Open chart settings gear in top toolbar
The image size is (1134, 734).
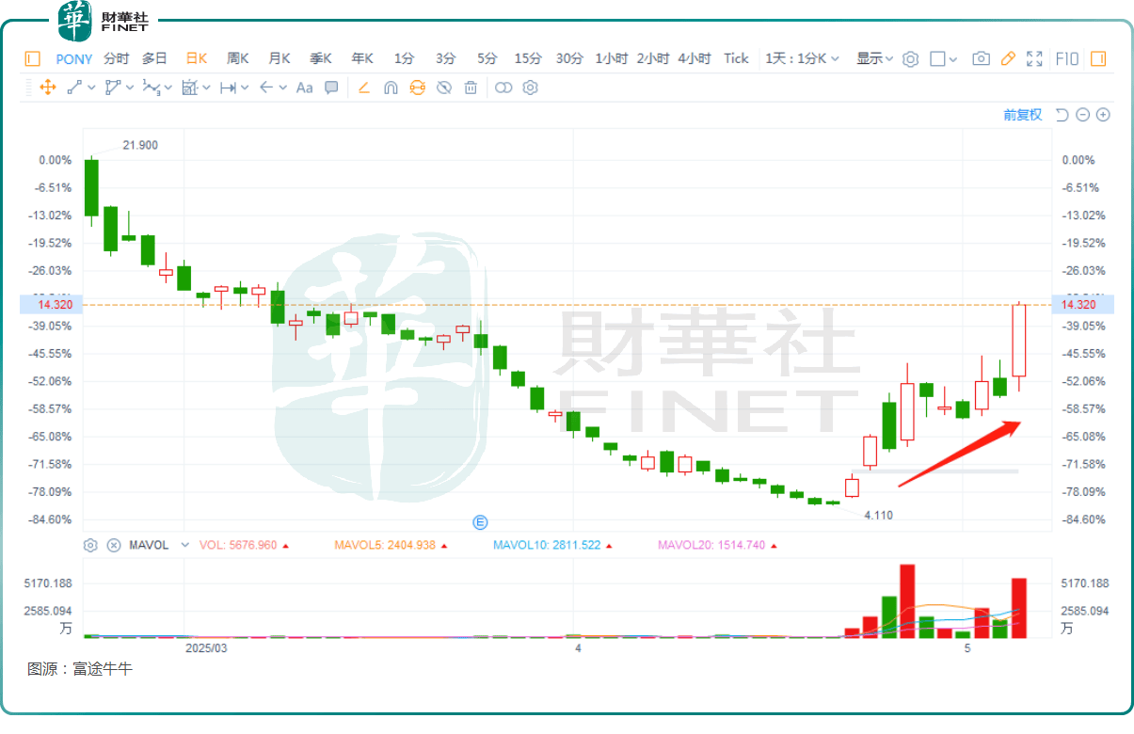(x=910, y=59)
